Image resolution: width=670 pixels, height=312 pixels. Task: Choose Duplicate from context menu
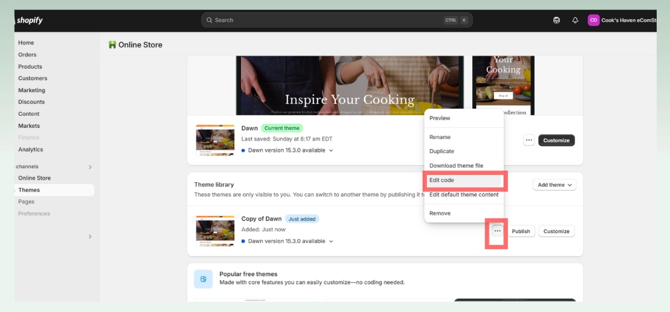coord(464,151)
